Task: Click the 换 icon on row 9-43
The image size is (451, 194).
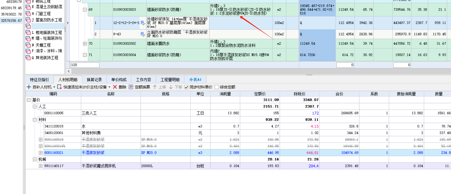Action: (143, 34)
